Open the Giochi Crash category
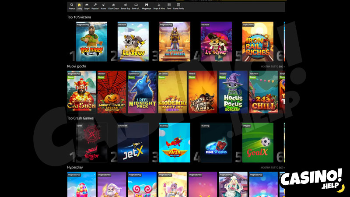Image resolution: width=350 pixels, height=197 pixels. coord(113,7)
